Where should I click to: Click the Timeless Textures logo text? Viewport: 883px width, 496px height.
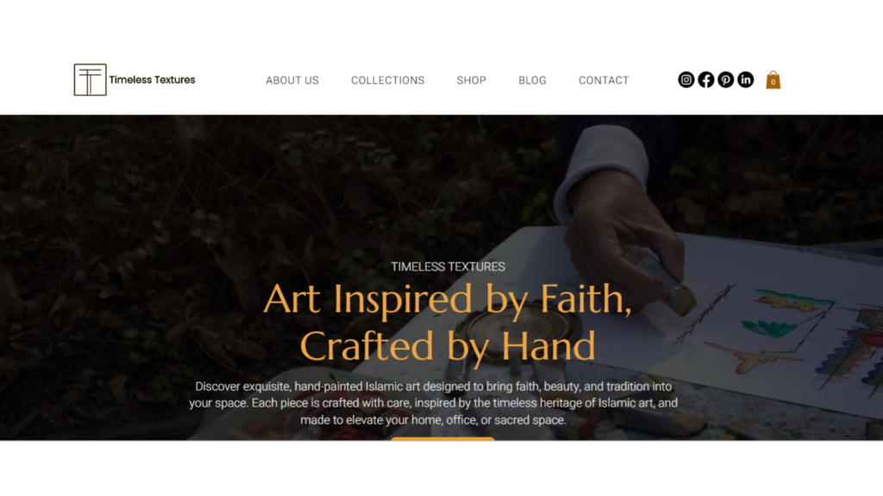click(152, 80)
